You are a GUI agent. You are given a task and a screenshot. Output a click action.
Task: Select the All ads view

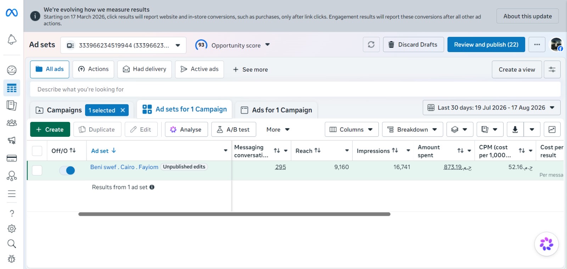pyautogui.click(x=50, y=69)
